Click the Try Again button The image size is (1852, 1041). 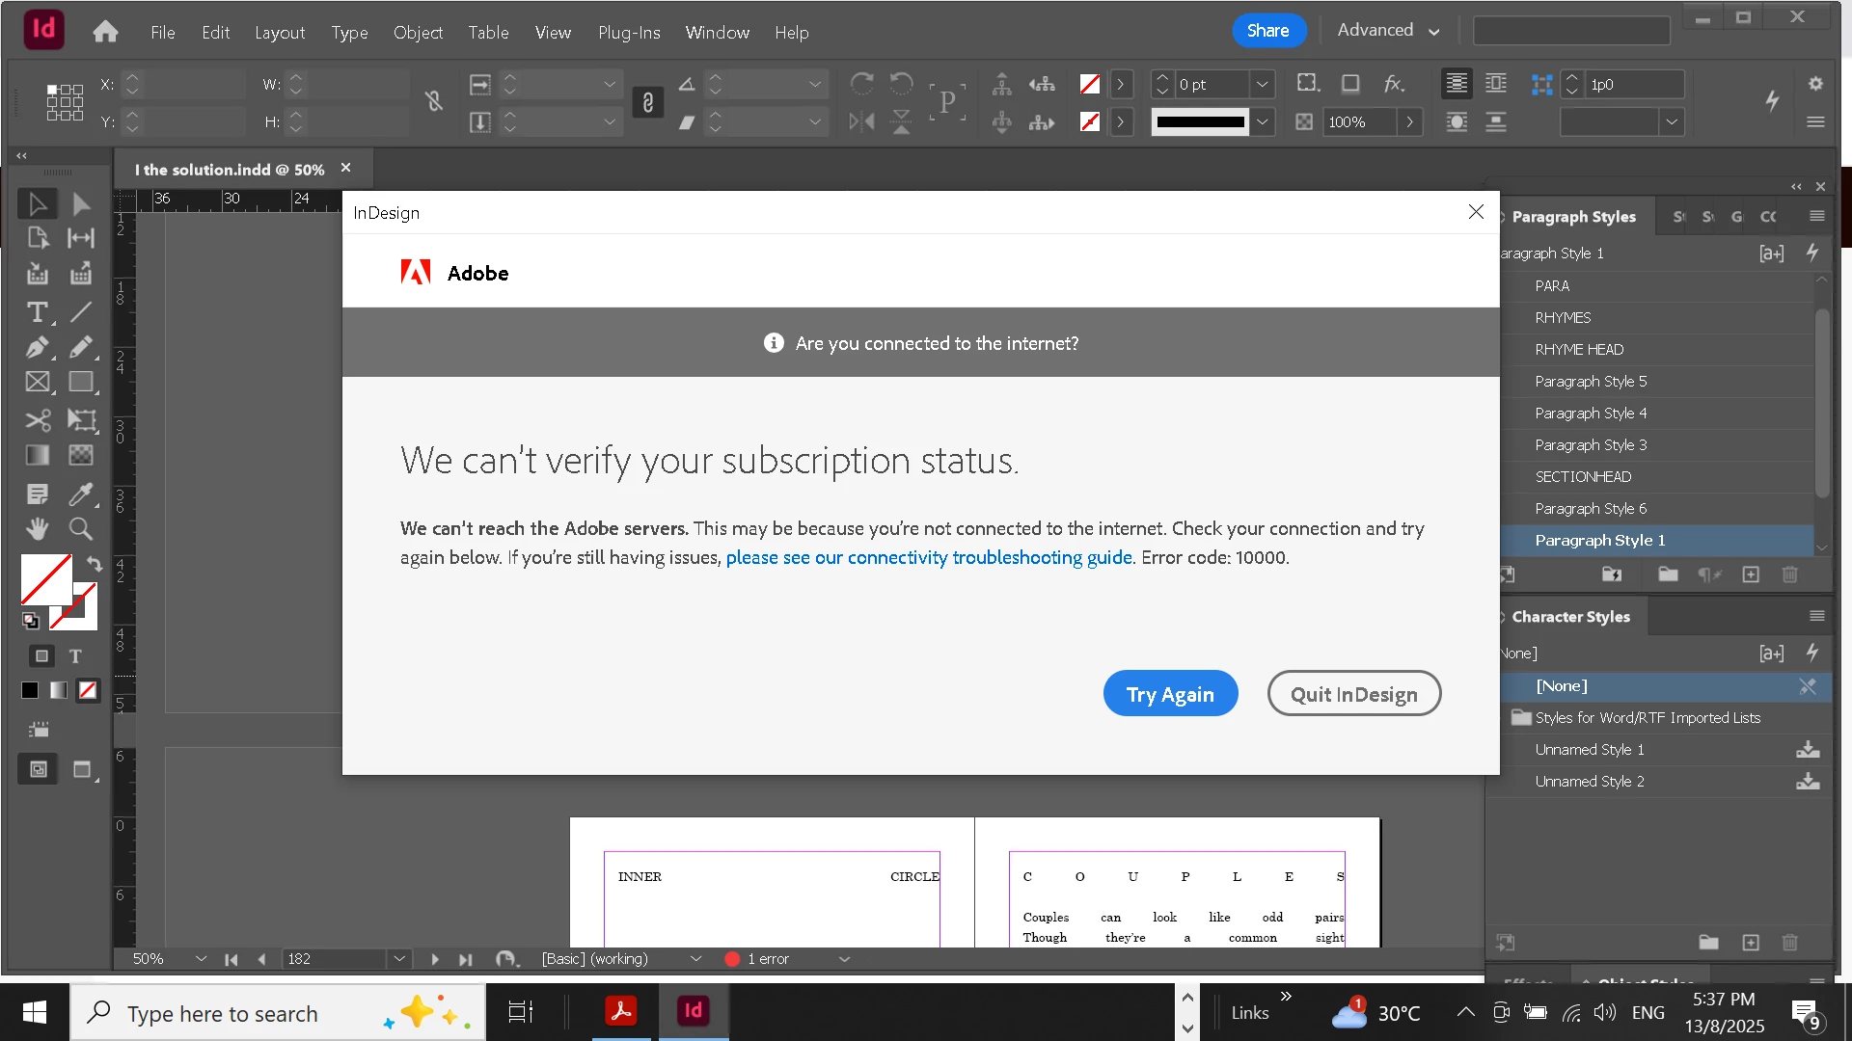(1170, 694)
